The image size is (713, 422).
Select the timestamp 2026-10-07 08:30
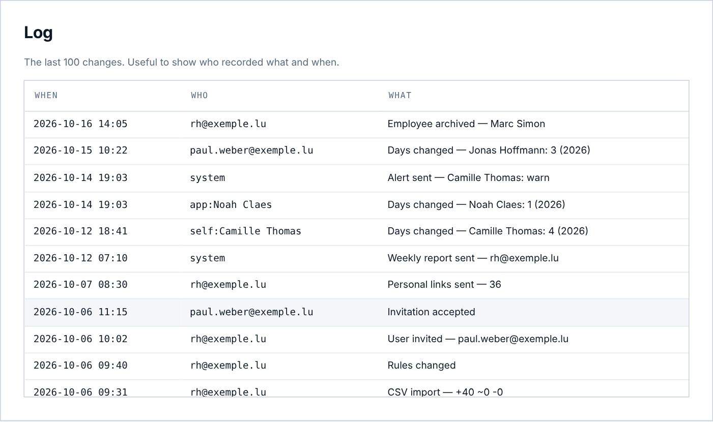point(80,285)
